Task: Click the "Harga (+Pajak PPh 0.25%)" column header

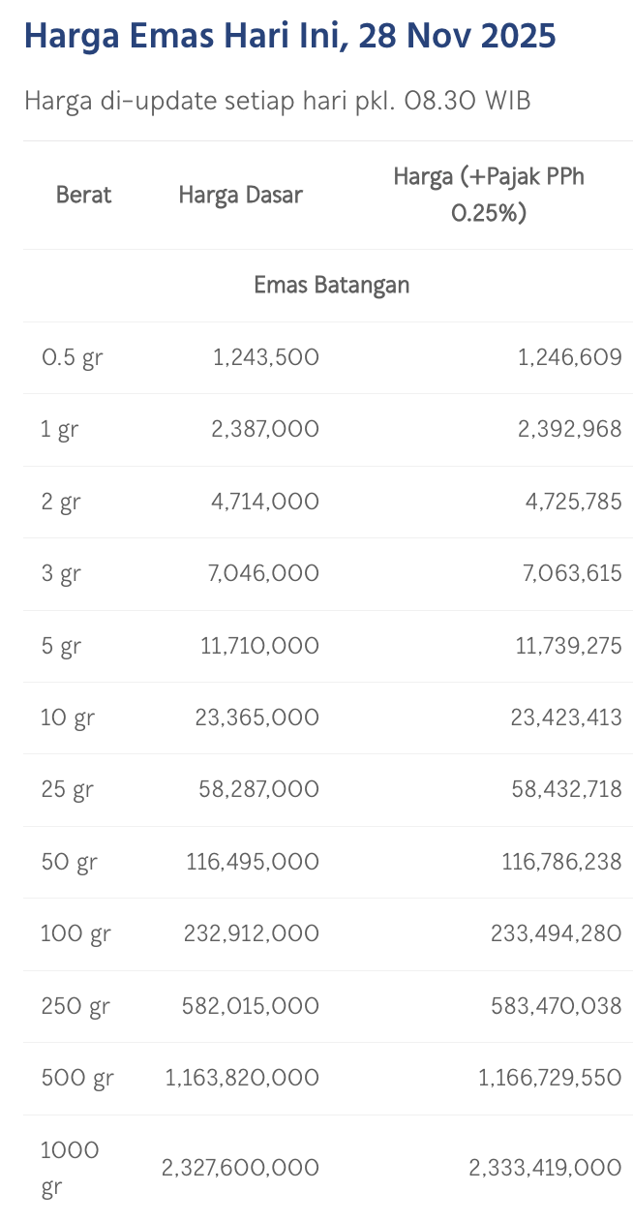Action: (x=489, y=195)
